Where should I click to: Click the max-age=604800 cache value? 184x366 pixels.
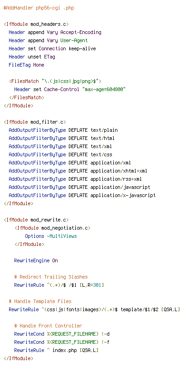(104, 90)
